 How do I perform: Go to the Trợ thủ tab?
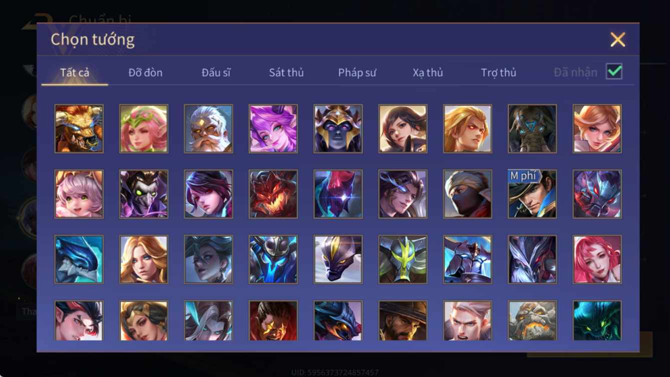pyautogui.click(x=498, y=73)
